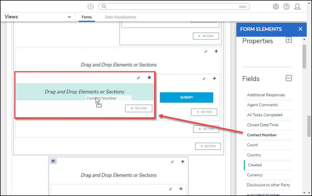Image resolution: width=312 pixels, height=196 pixels.
Task: Click the Section button in the highlighted area
Action: tap(139, 108)
